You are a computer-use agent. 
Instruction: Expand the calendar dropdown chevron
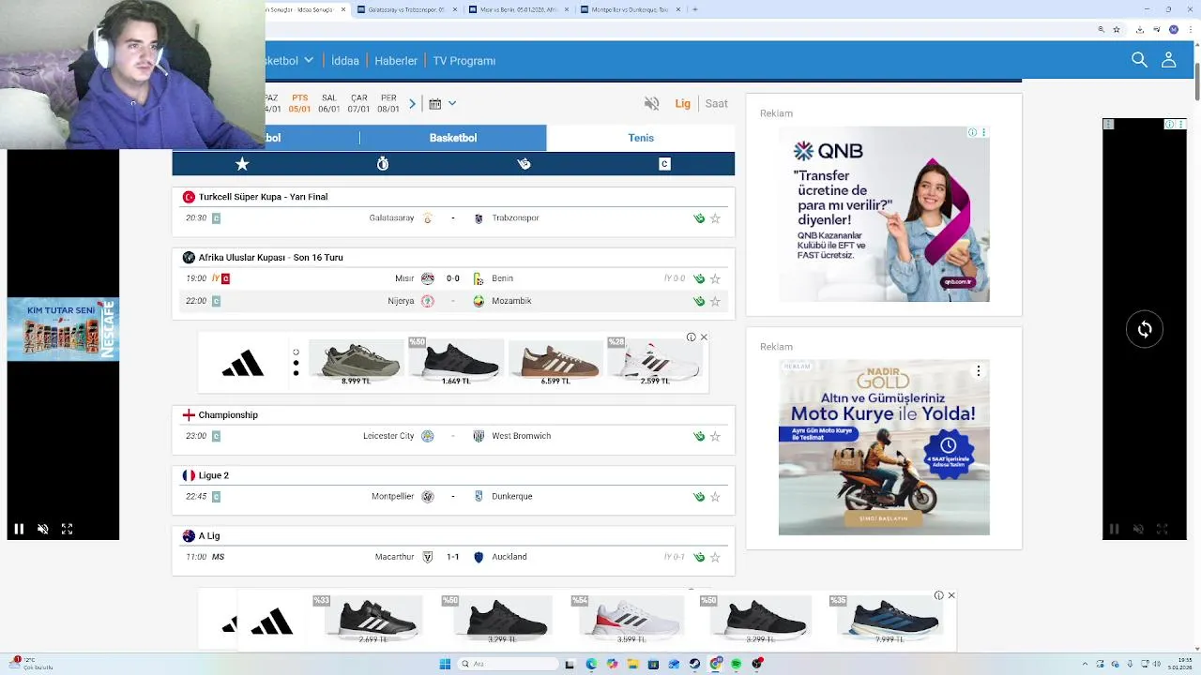[x=451, y=103]
